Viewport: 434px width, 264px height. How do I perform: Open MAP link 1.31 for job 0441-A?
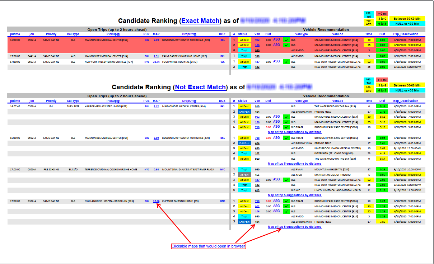(156, 56)
